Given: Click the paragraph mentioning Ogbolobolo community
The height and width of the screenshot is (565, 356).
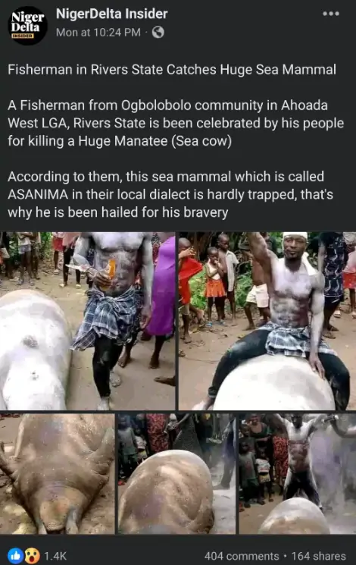Looking at the screenshot, I should tap(176, 123).
